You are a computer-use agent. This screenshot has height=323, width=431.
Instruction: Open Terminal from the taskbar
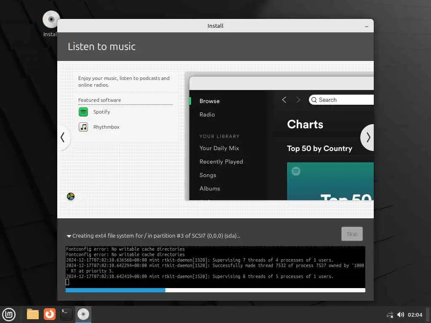[x=66, y=314]
